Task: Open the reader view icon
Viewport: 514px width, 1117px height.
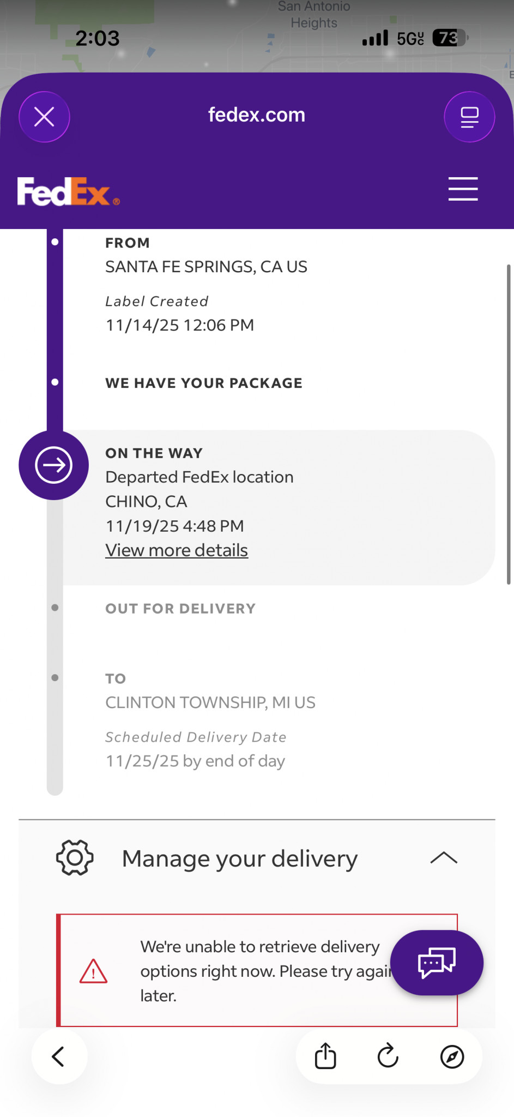Action: (469, 117)
